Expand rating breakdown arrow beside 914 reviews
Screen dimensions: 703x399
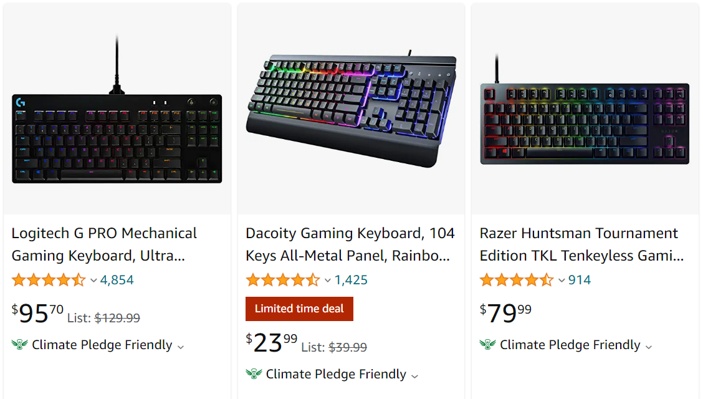[x=562, y=281]
